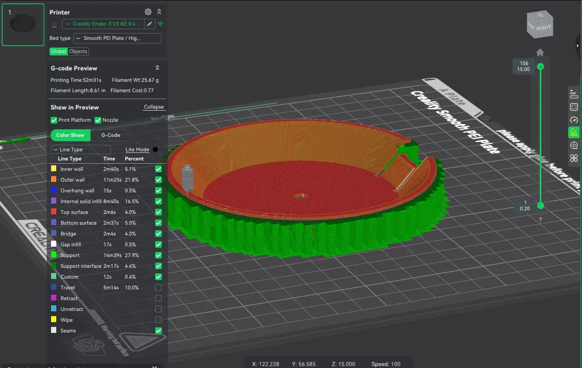Click the stacked-bars icon in right toolbar
Image resolution: width=582 pixels, height=368 pixels.
click(x=574, y=94)
